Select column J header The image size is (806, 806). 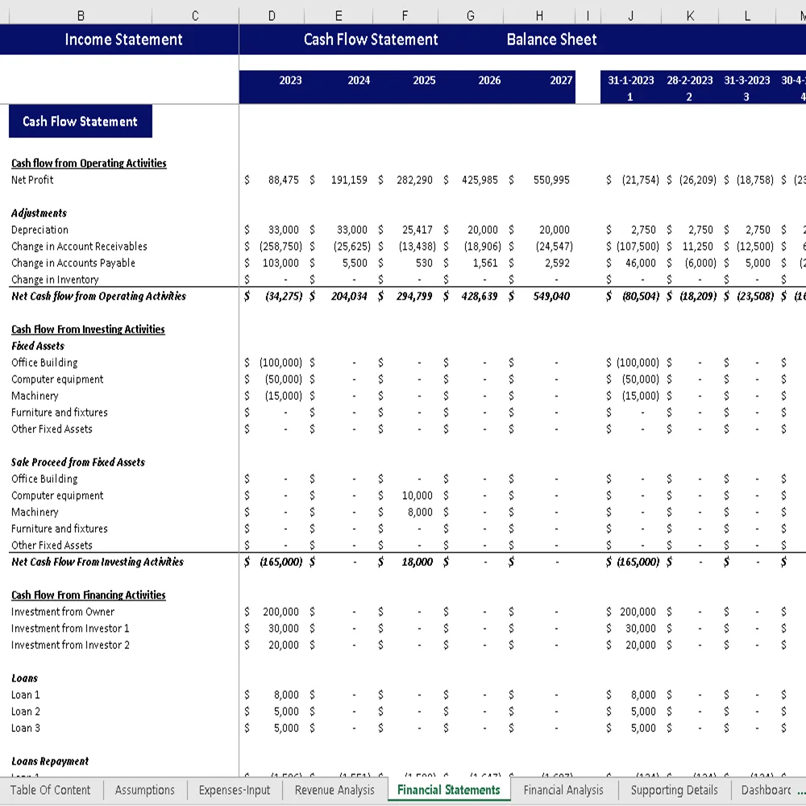[x=630, y=15]
